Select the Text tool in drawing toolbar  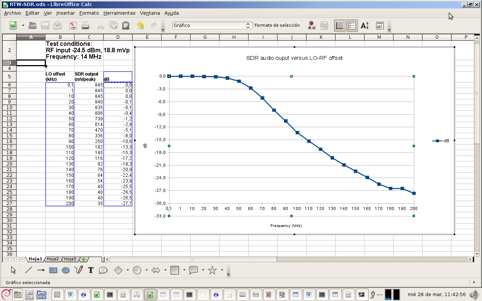(91, 270)
